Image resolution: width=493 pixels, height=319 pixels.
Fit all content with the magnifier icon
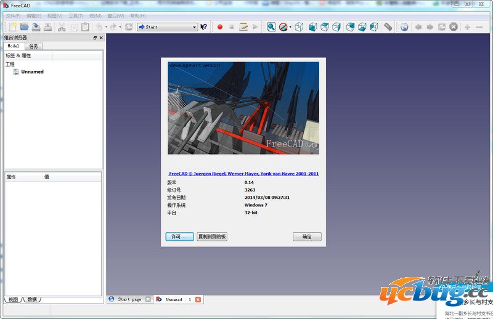[271, 27]
